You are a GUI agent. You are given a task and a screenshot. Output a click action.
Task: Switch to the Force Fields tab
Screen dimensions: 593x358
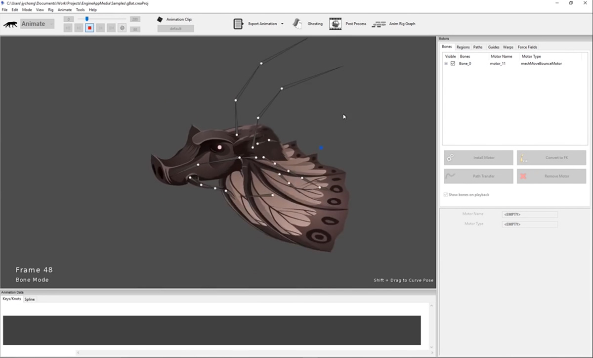(527, 47)
